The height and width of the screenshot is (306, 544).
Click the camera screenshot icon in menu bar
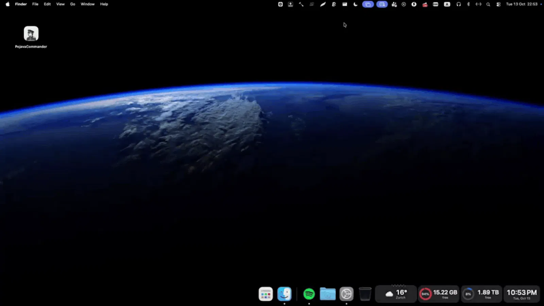[280, 4]
